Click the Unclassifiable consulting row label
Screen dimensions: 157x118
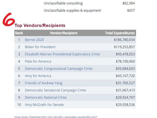pyautogui.click(x=63, y=3)
